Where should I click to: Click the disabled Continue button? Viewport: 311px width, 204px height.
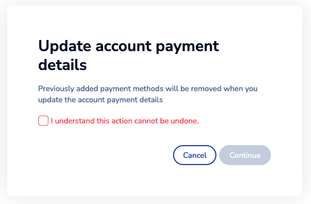(245, 155)
